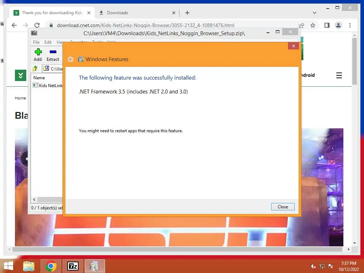This screenshot has height=273, width=364.
Task: Click 7-Zip horizontal scrollbar left arrow
Action: point(34,199)
